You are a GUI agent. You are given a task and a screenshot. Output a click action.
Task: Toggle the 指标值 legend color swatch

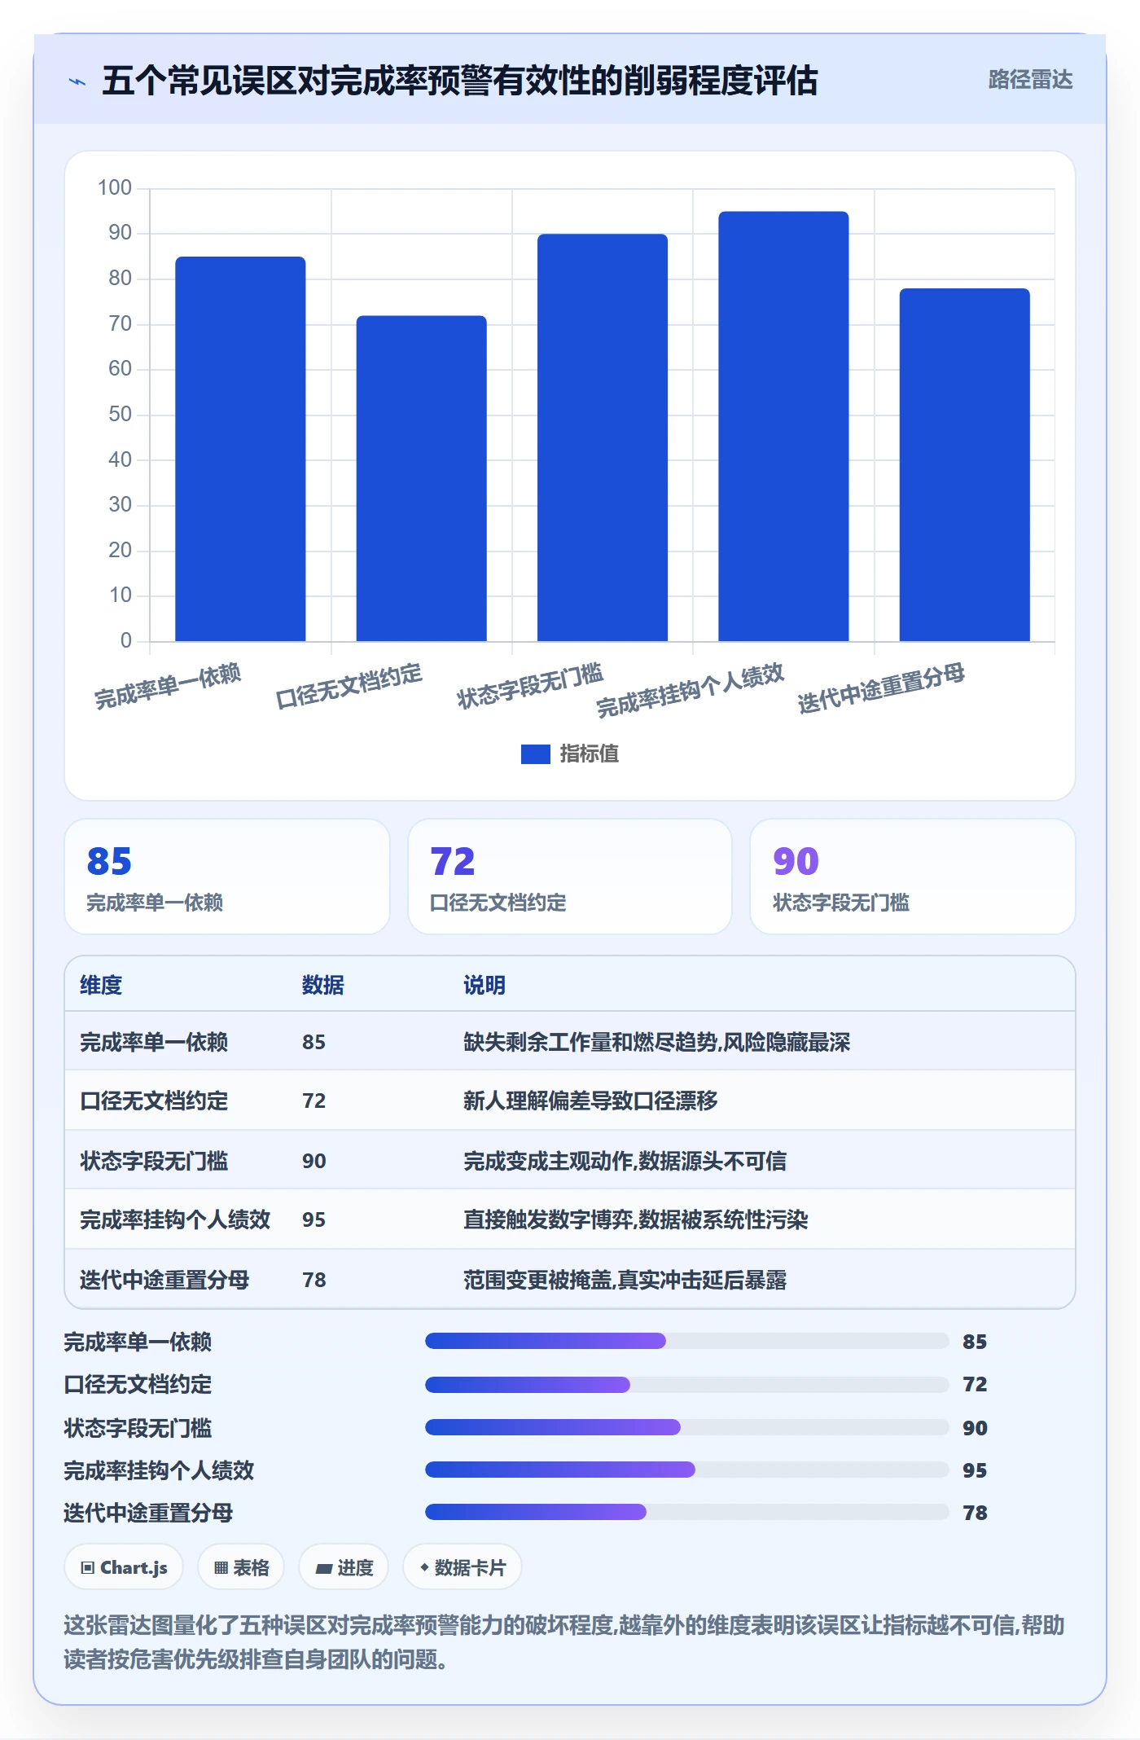pyautogui.click(x=535, y=754)
